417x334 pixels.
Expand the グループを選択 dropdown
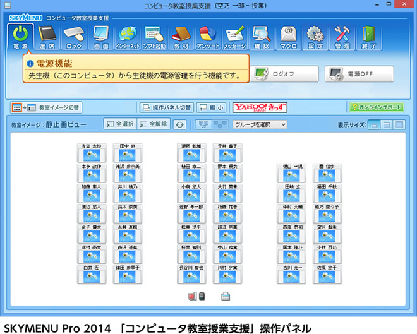pos(260,124)
